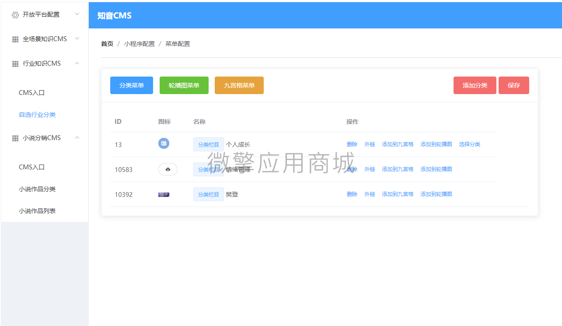
Task: Click the green 轮播图菜单 button
Action: pyautogui.click(x=184, y=85)
